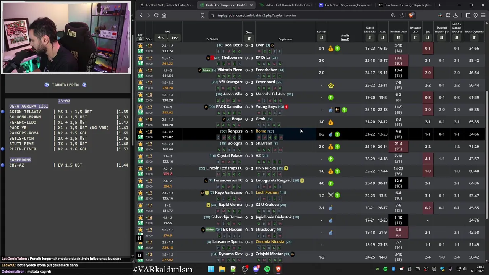The height and width of the screenshot is (275, 489).
Task: Click green up arrow in Rangers row
Action: (x=337, y=134)
